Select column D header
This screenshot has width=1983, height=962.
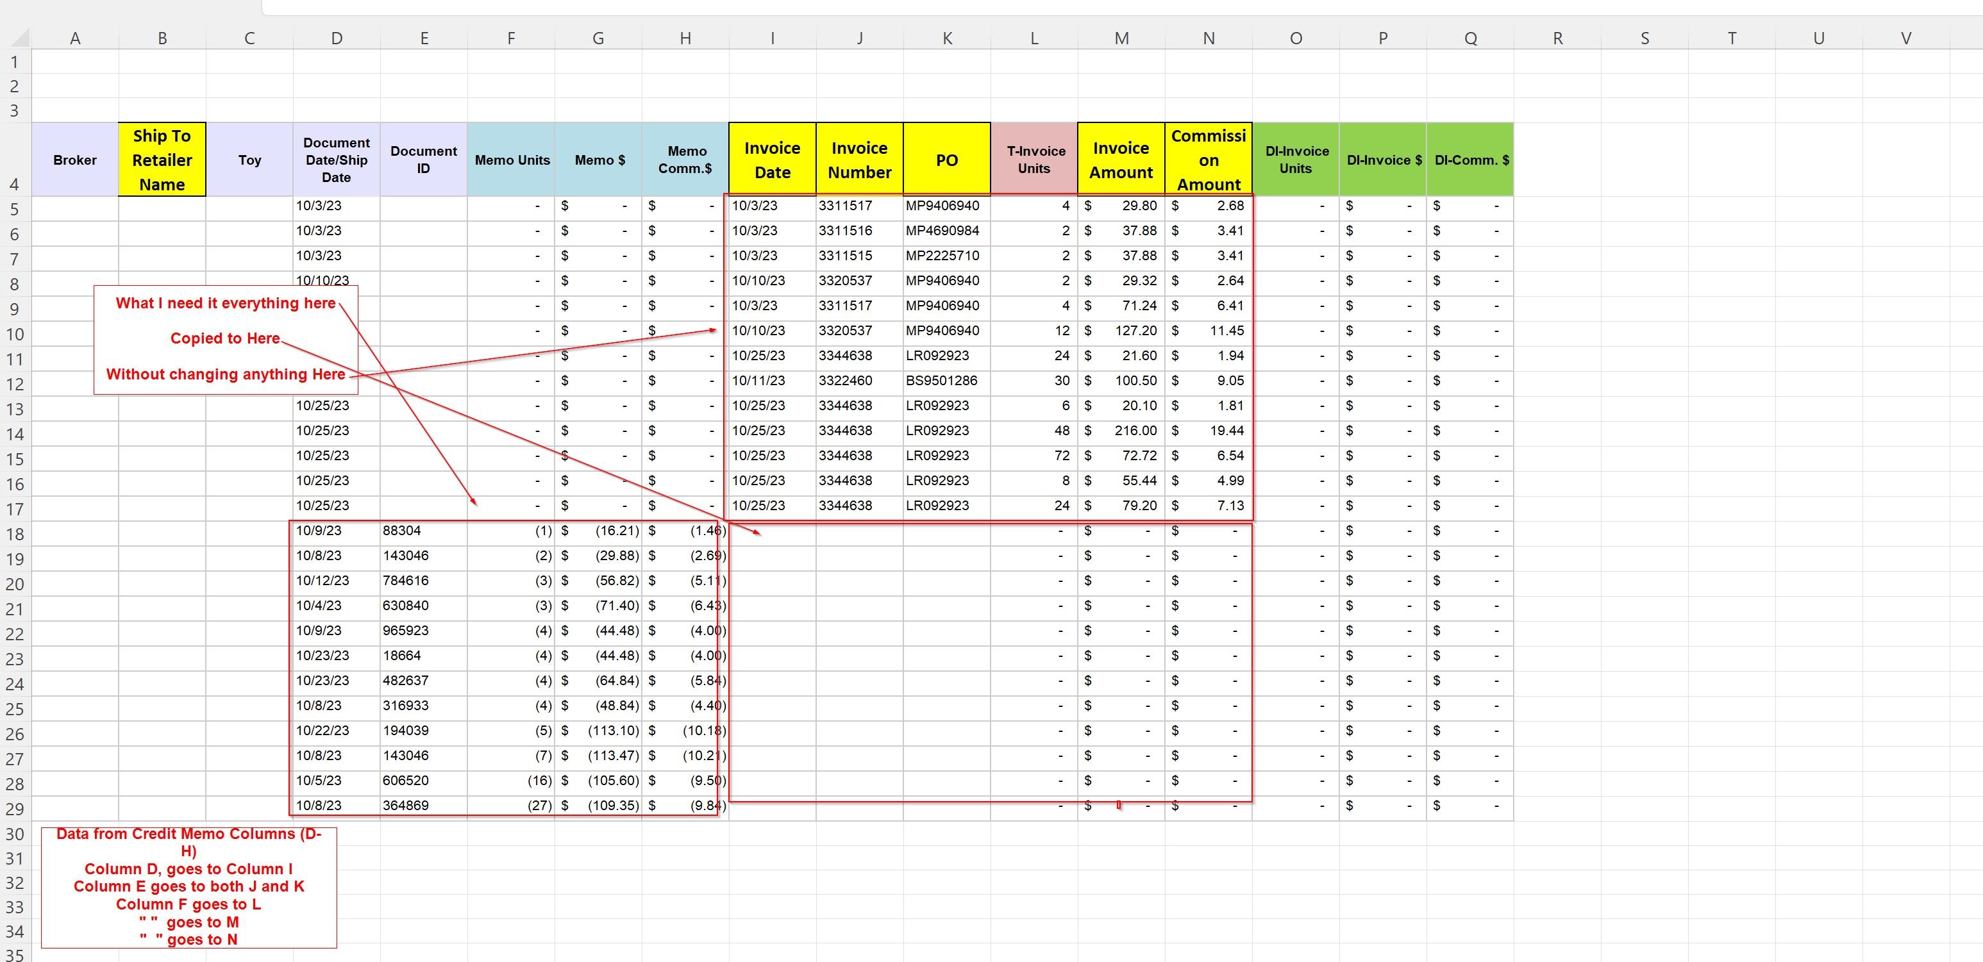point(337,38)
